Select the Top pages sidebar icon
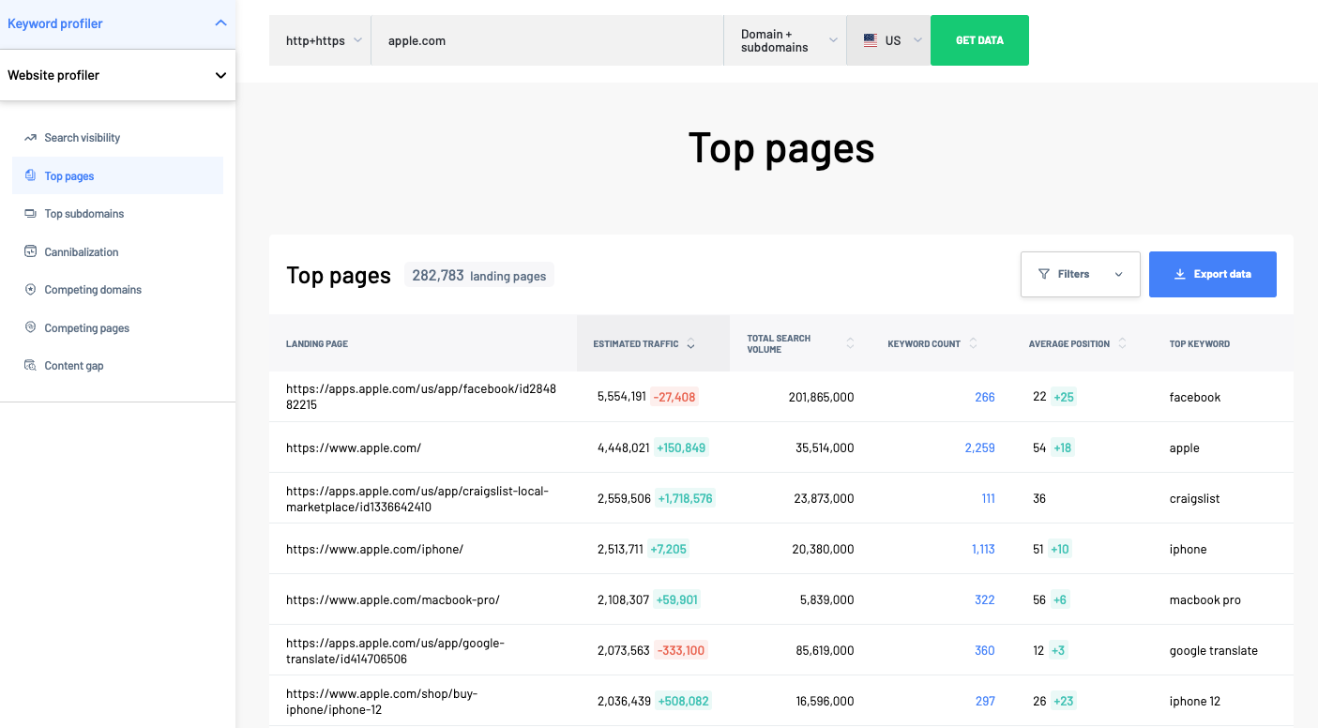This screenshot has width=1318, height=728. (31, 175)
